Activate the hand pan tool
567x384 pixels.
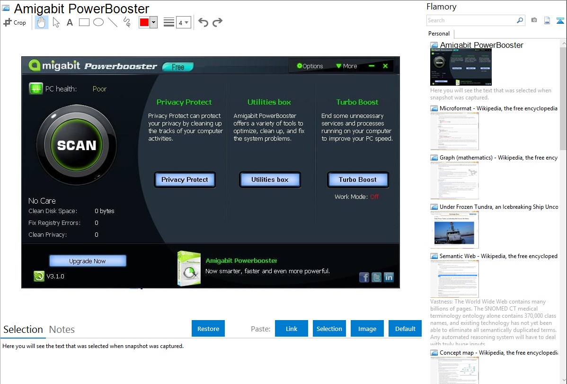click(x=41, y=22)
